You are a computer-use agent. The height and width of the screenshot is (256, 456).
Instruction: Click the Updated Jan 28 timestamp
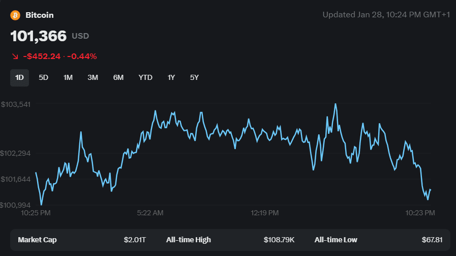click(386, 15)
